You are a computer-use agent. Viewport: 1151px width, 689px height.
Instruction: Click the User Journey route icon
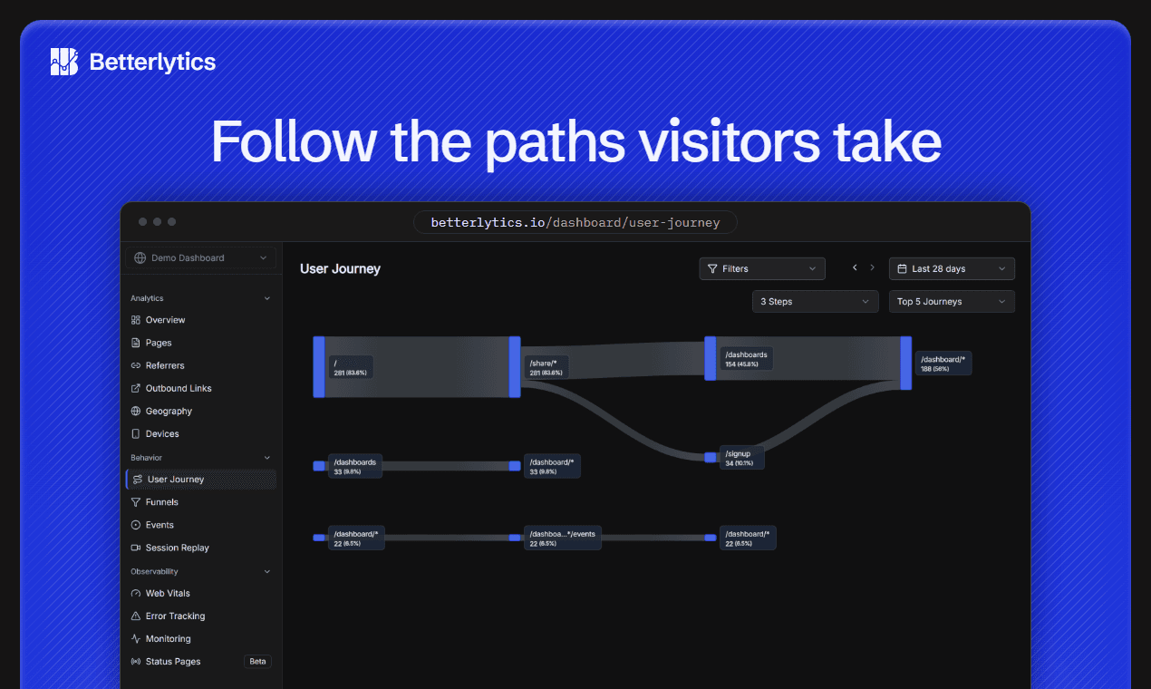point(138,480)
